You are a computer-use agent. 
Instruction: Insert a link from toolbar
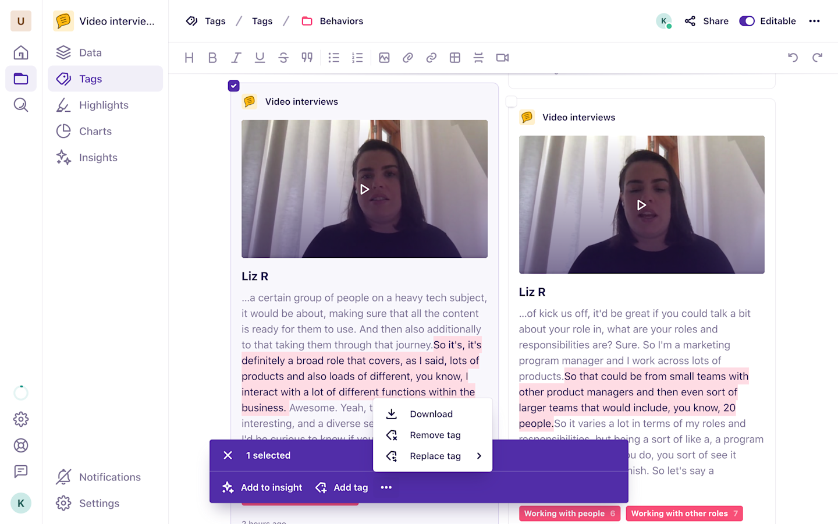pyautogui.click(x=431, y=58)
